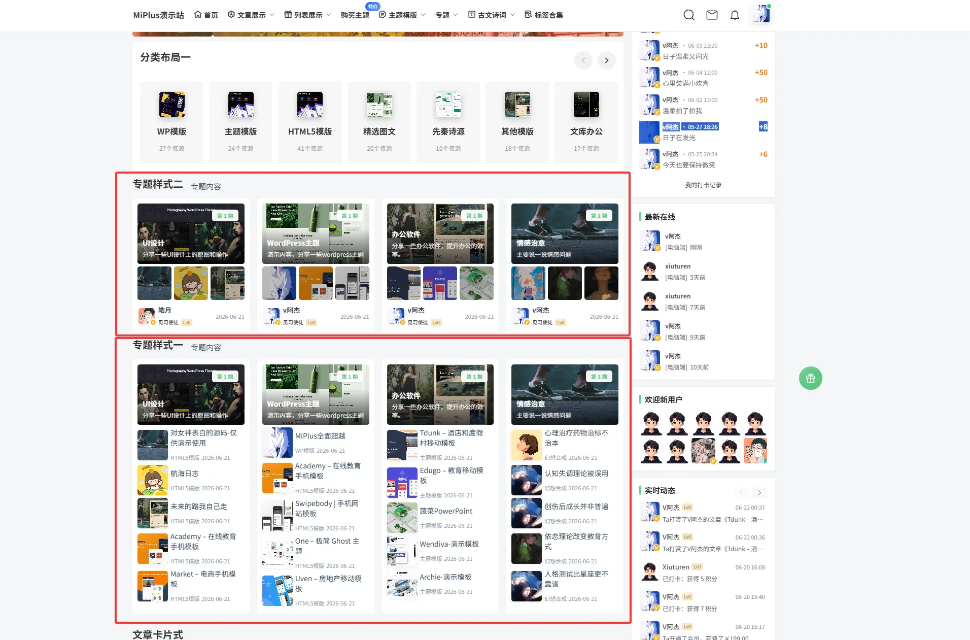This screenshot has width=970, height=640.
Task: Go to next page of 分类布局一
Action: coord(606,60)
